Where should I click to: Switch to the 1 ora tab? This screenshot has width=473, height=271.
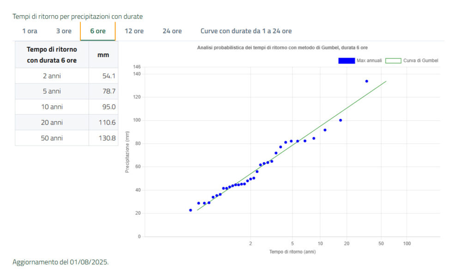30,31
